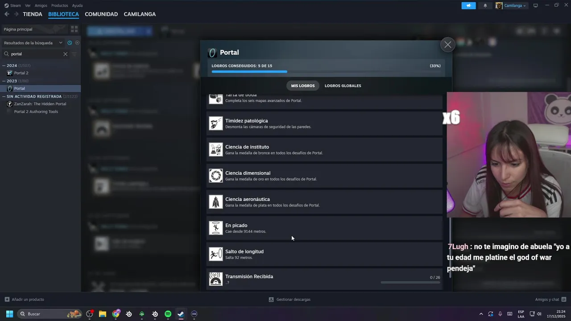Image resolution: width=571 pixels, height=321 pixels.
Task: Close the Portal achievements dialog
Action: (x=447, y=45)
